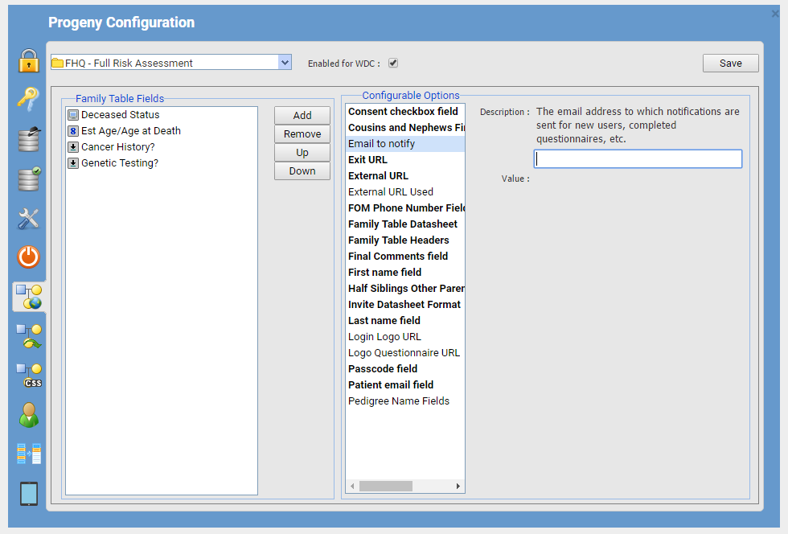The image size is (788, 534).
Task: Click the dropdown-type icon beside Genetic Testing?
Action: click(73, 163)
